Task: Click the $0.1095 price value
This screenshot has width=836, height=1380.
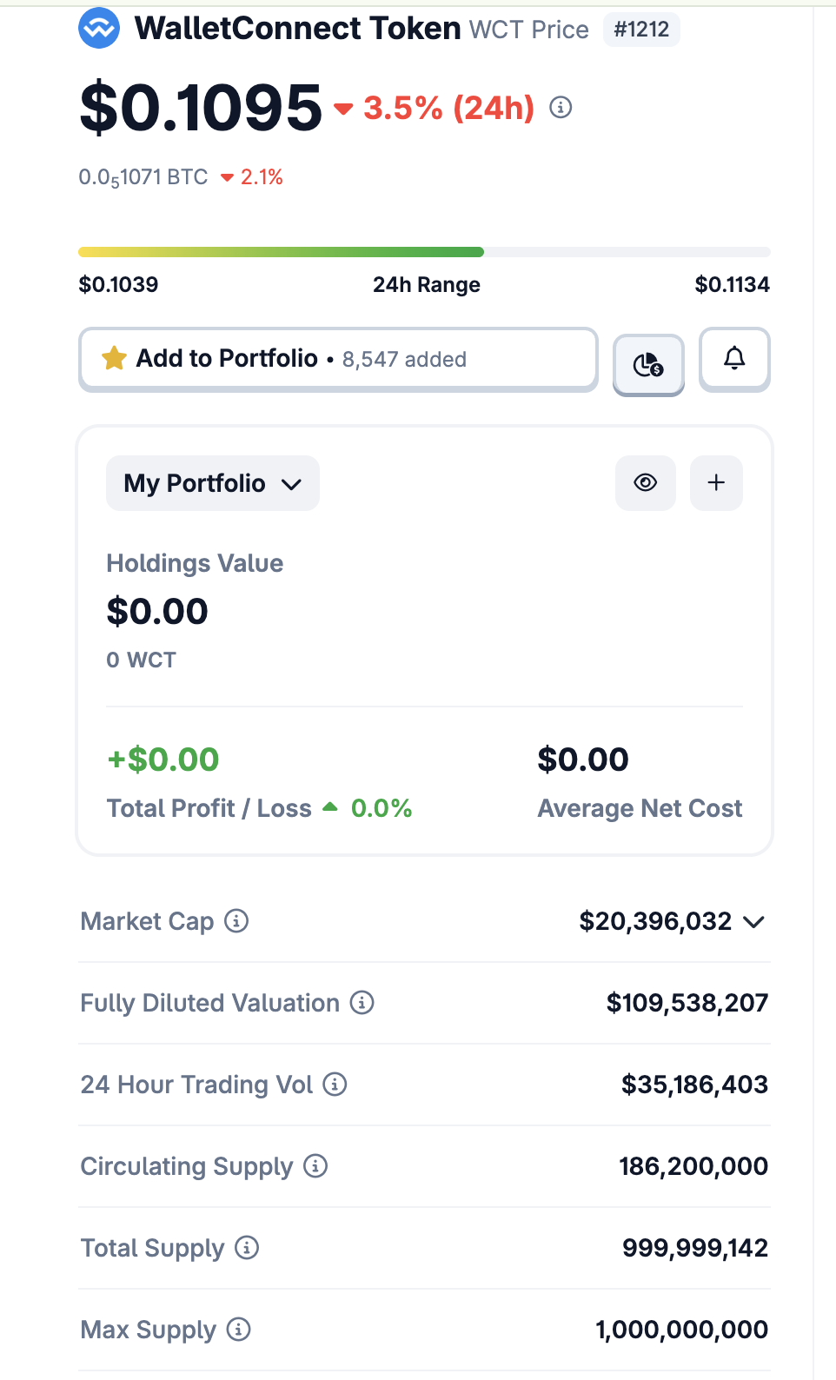Action: click(x=201, y=108)
